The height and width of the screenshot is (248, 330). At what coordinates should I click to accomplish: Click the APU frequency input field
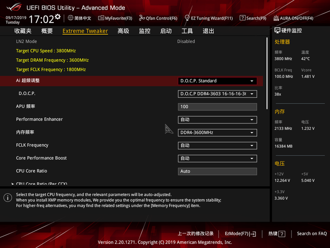click(217, 107)
